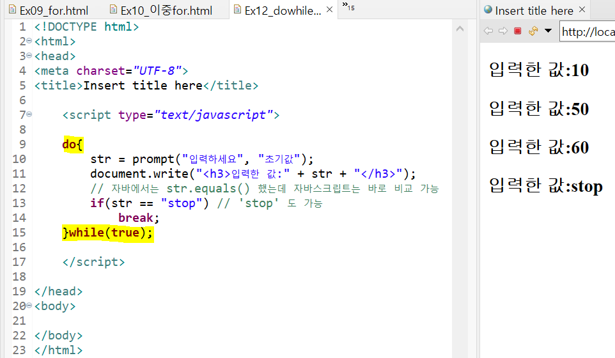Click the red Stop loading icon
The height and width of the screenshot is (358, 615).
pyautogui.click(x=518, y=31)
